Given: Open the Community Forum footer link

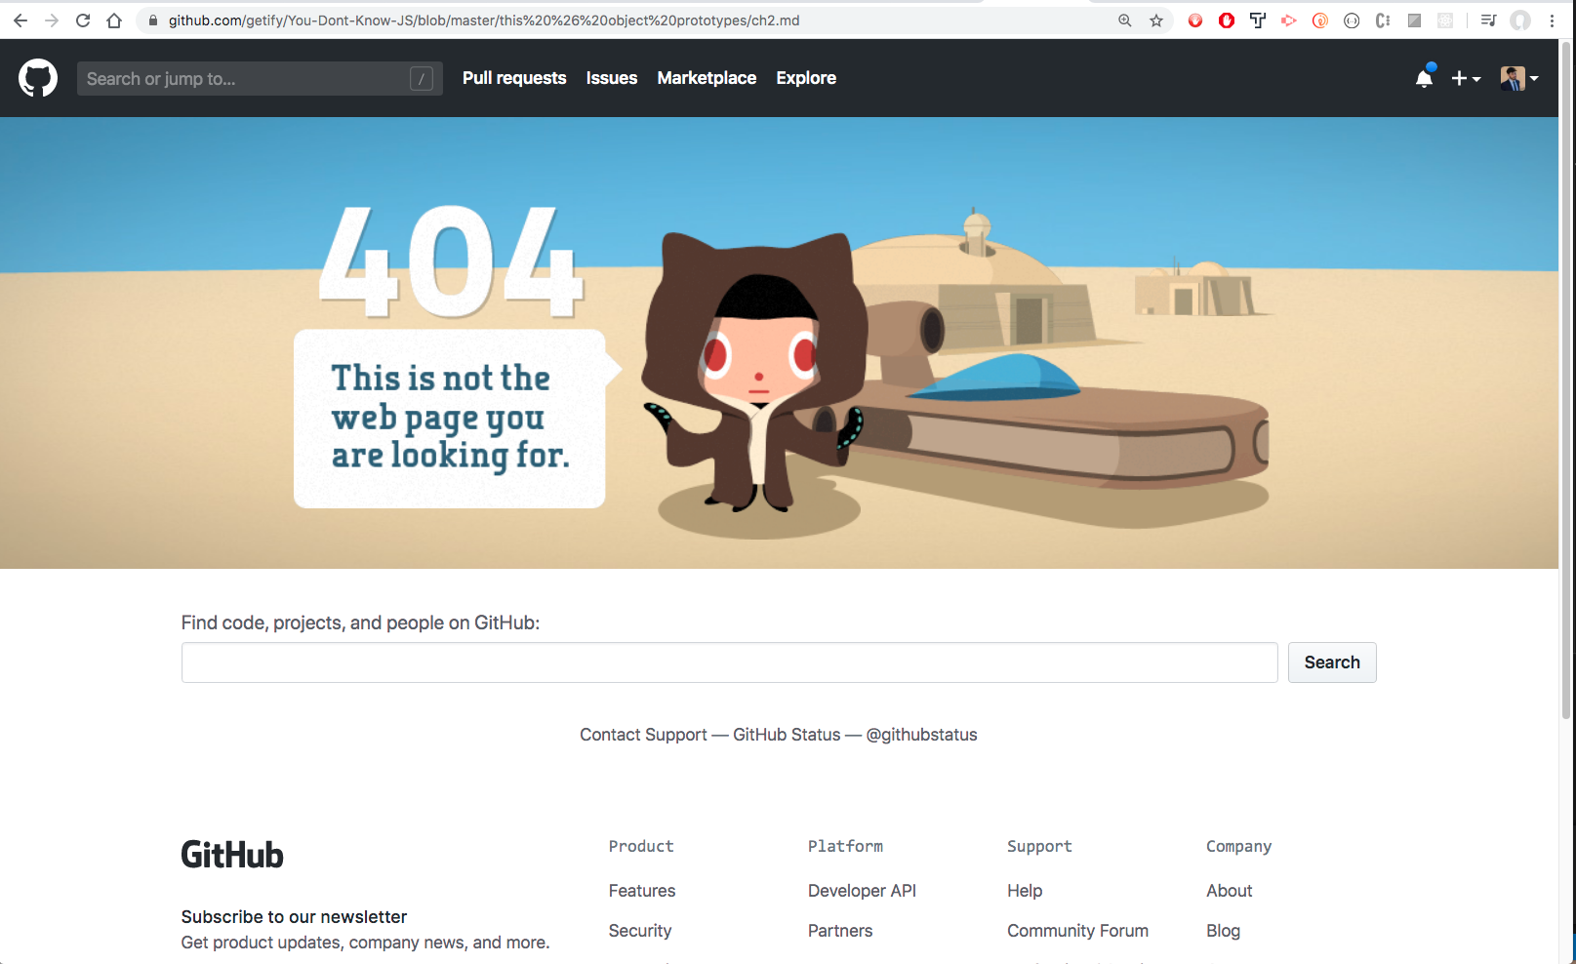Looking at the screenshot, I should pos(1077,931).
